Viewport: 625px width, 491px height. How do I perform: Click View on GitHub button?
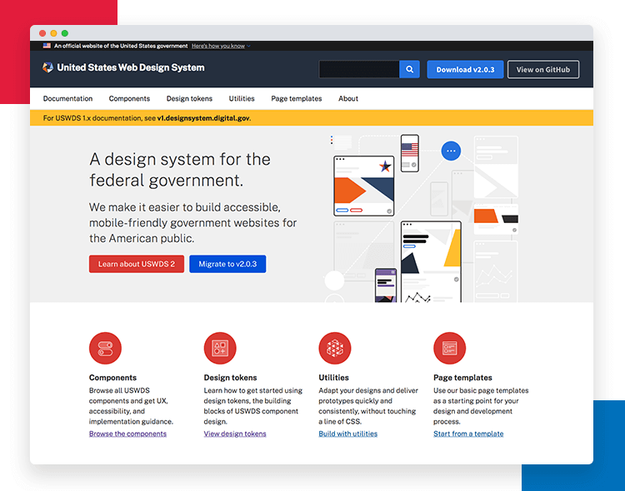tap(543, 69)
